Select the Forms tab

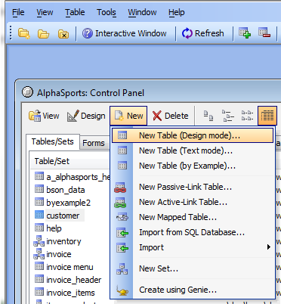click(94, 143)
